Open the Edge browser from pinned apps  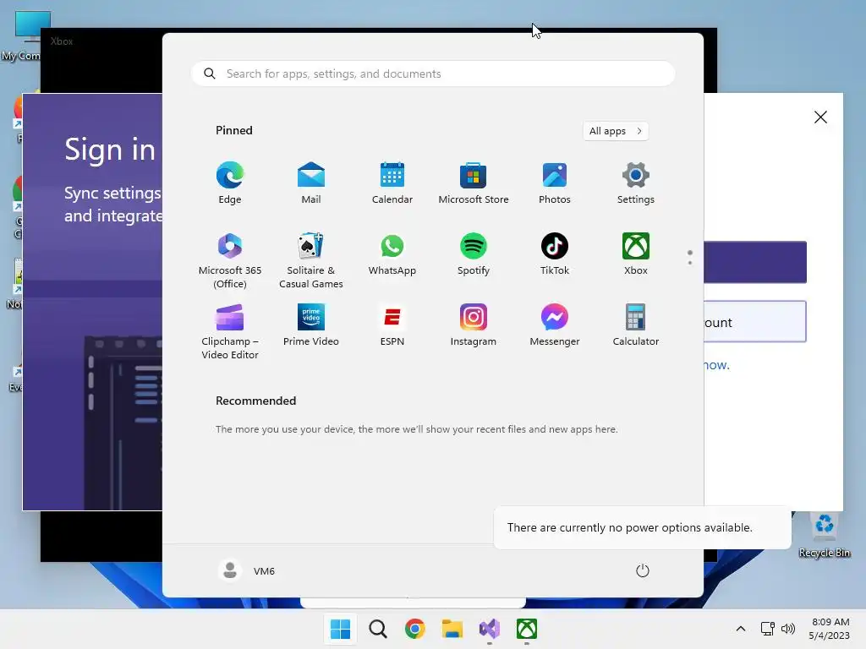(x=230, y=183)
